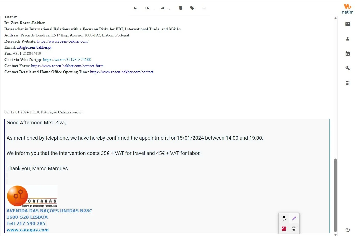Viewport: 356px width, 236px height.
Task: Delete the email using the trash icon
Action: point(180,8)
